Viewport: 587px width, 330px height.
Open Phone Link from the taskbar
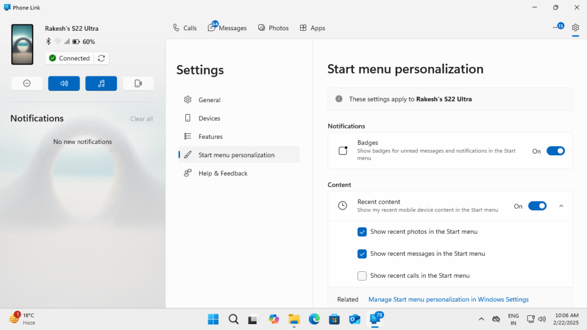(x=375, y=319)
